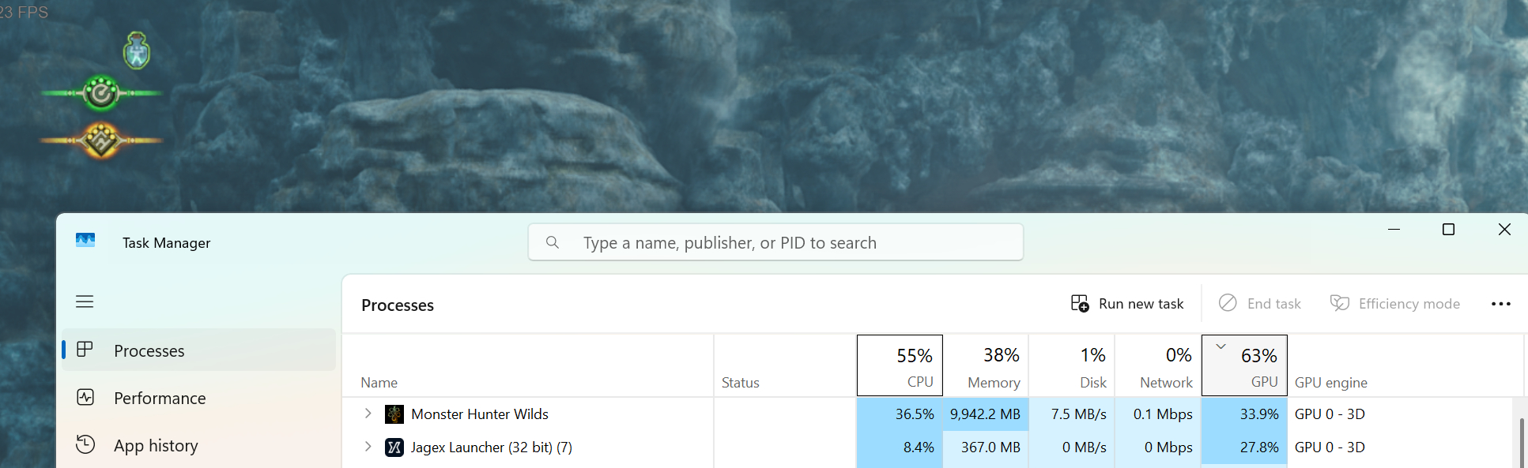The width and height of the screenshot is (1528, 468).
Task: Expand the Jagex Launcher process group
Action: coord(368,447)
